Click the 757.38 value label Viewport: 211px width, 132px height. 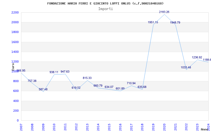click(32, 81)
